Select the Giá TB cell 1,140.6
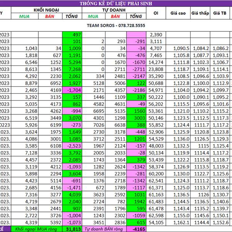Viewport: 232px width, 232px height. click(220, 201)
